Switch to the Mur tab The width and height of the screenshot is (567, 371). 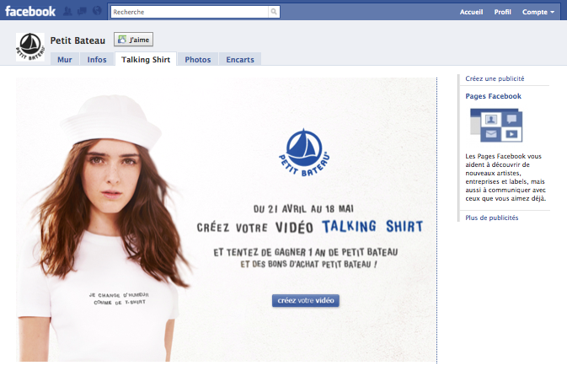pos(65,59)
